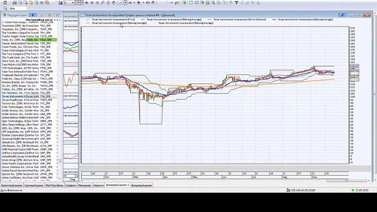Select the Ulta Beauty ULTA_SPB row
This screenshot has height=212, width=377.
(x=29, y=145)
